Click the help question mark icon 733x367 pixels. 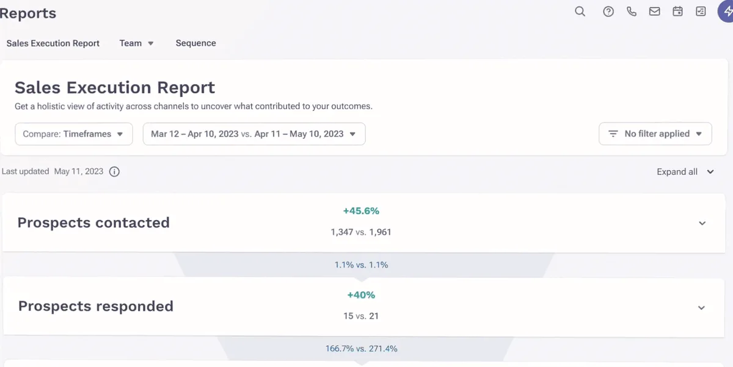[608, 11]
